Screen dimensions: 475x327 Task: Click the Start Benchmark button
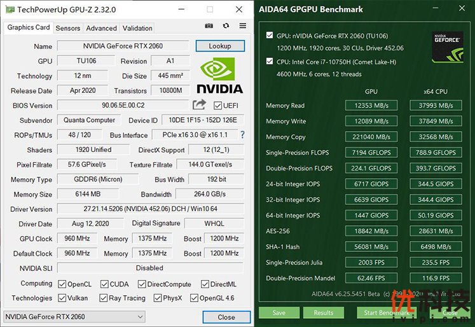386,312
